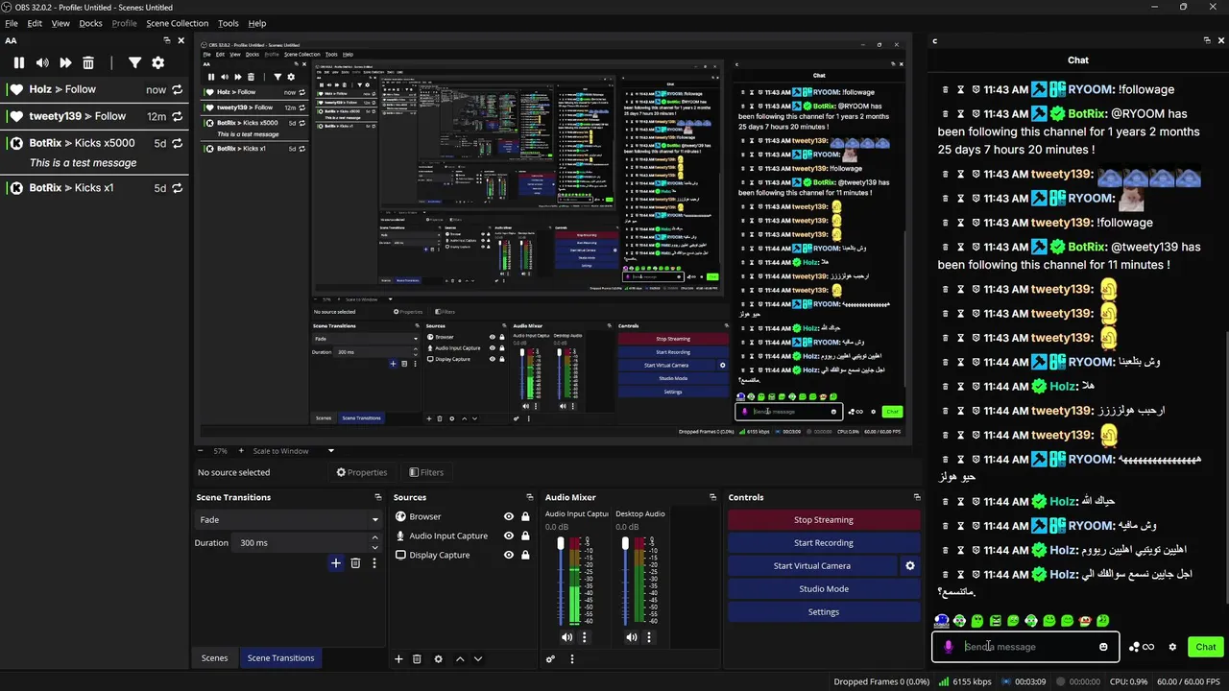
Task: Open the emoji picker in chat input
Action: (x=1103, y=647)
